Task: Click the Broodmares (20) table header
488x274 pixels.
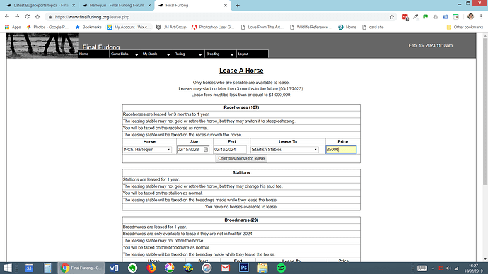Action: (x=241, y=220)
